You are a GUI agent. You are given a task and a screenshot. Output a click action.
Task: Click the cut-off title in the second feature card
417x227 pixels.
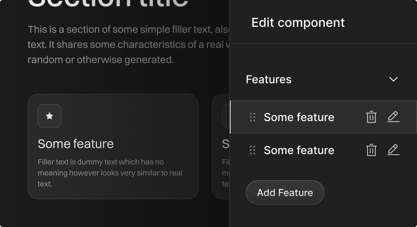coord(226,144)
